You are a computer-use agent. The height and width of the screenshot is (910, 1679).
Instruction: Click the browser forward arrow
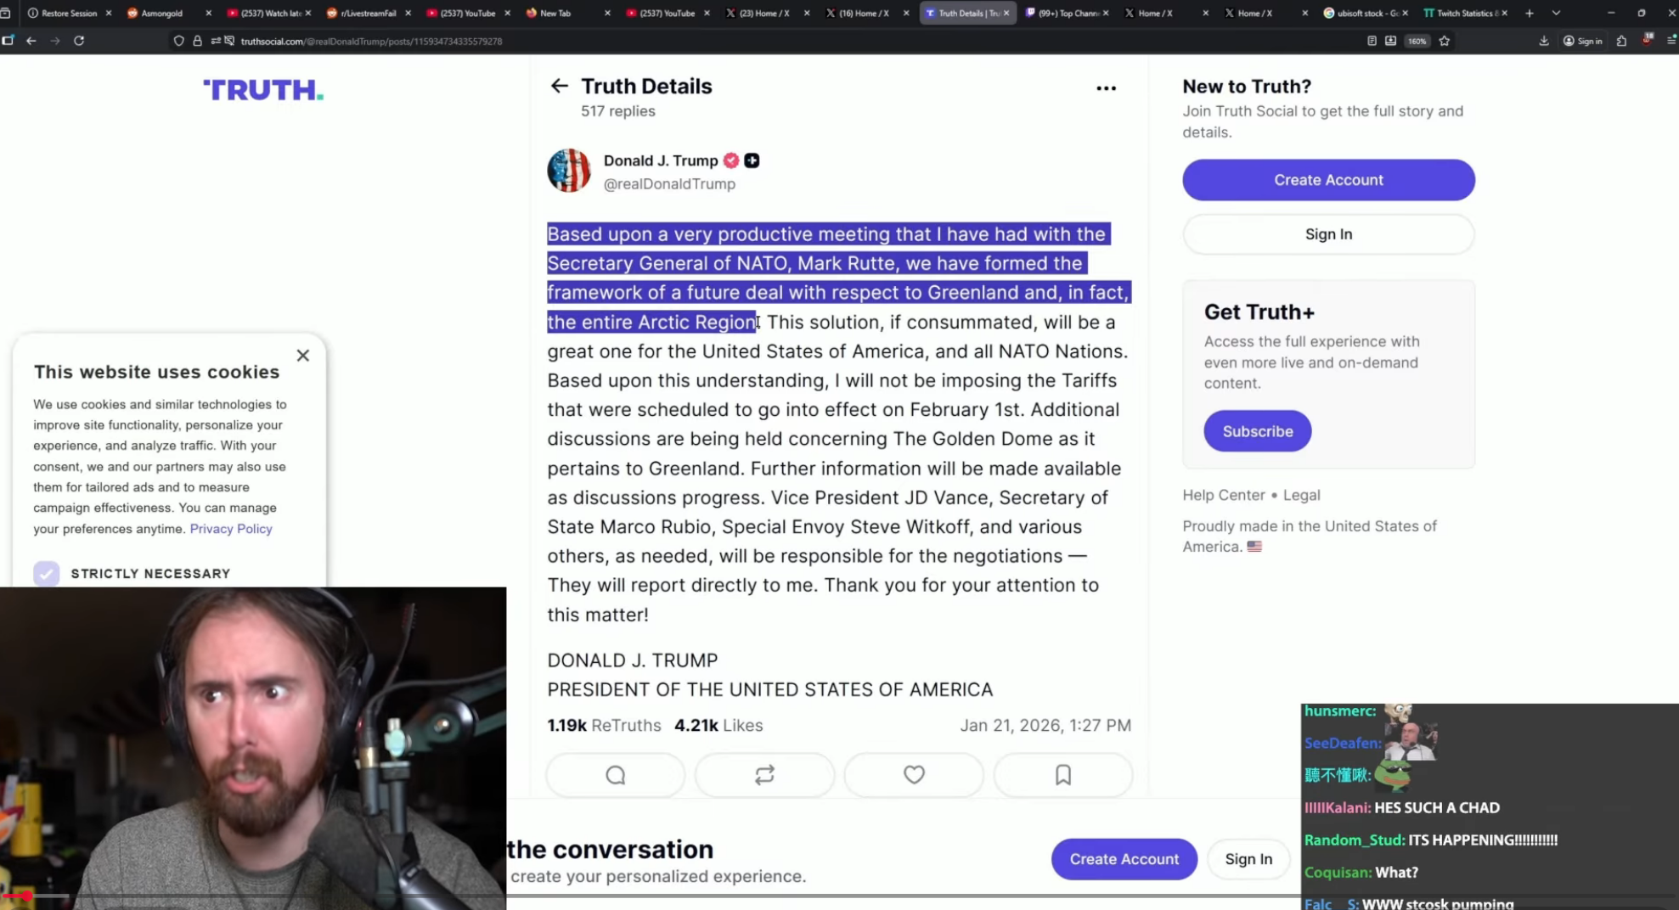(x=55, y=41)
